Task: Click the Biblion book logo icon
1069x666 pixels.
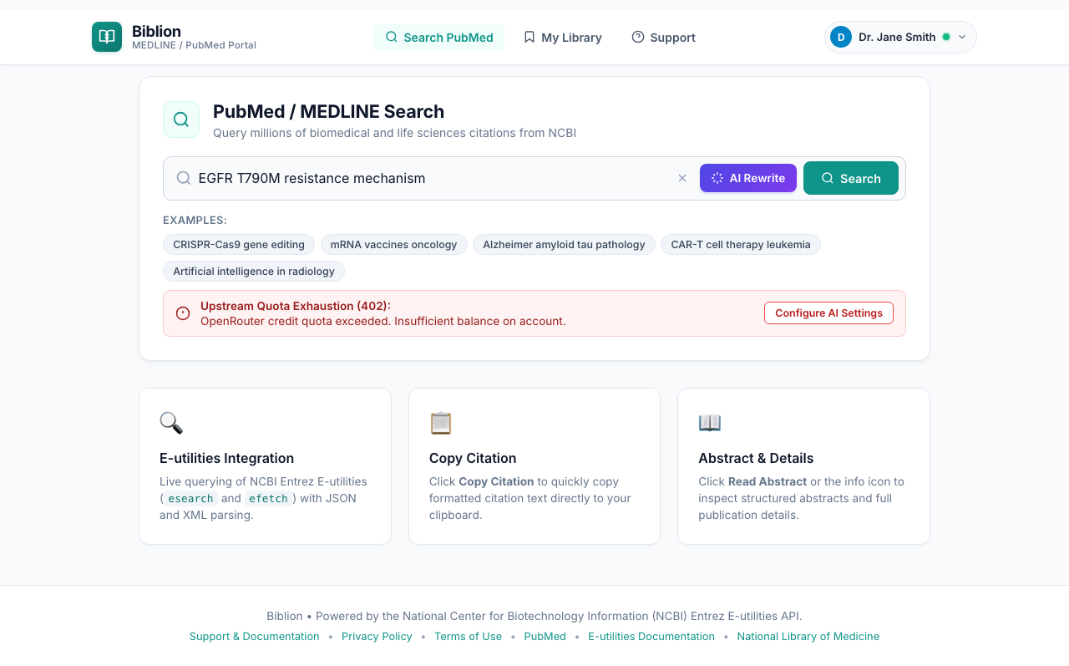Action: click(107, 37)
